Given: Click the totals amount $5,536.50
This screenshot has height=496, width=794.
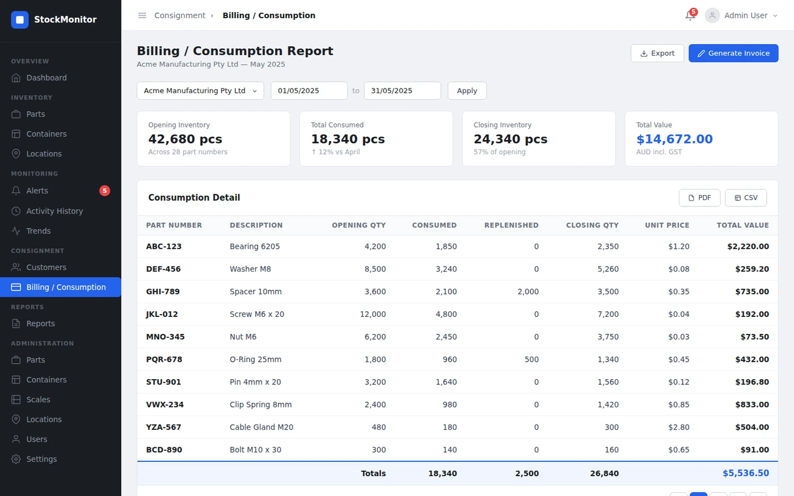Looking at the screenshot, I should coord(746,473).
